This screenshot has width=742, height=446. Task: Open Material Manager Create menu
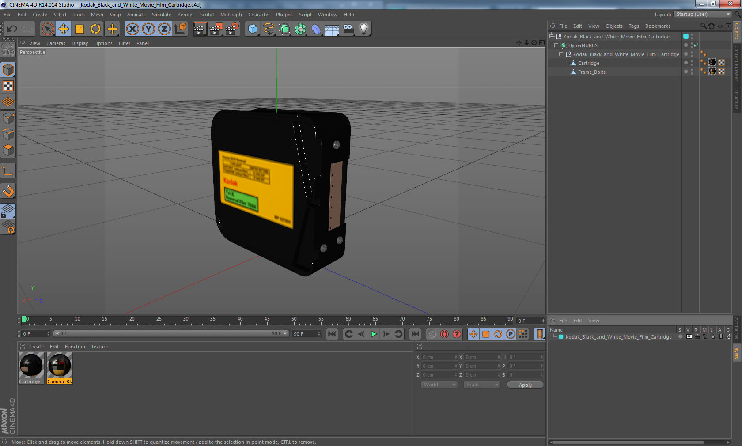[36, 347]
